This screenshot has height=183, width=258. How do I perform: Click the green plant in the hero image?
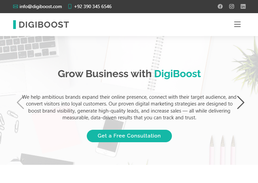[x=247, y=64]
